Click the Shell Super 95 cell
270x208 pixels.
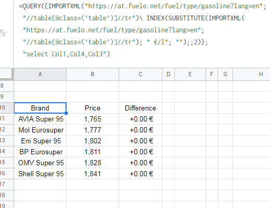(40, 174)
